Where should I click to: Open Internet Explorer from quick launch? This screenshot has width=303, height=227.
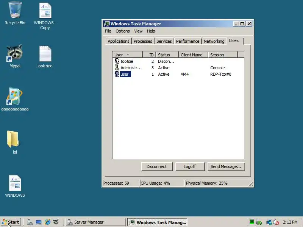point(47,222)
